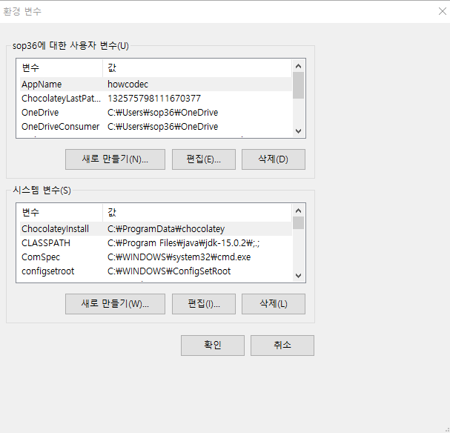Select the CLASSPATH system variable
This screenshot has width=450, height=433.
[x=156, y=243]
